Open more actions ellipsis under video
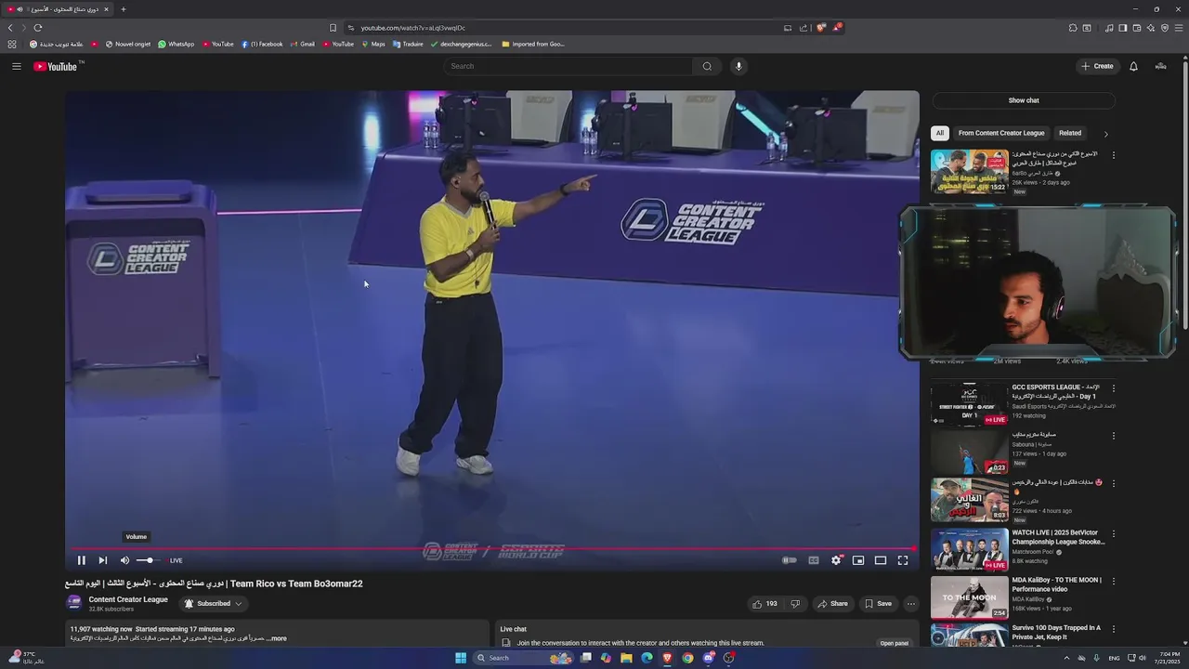Viewport: 1189px width, 669px height. click(x=910, y=604)
